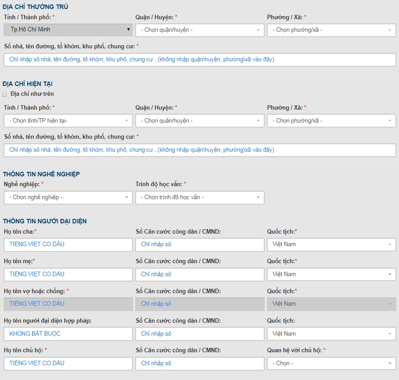Click spouse's Căn cước công dân number field
This screenshot has height=380, width=399.
pos(200,304)
